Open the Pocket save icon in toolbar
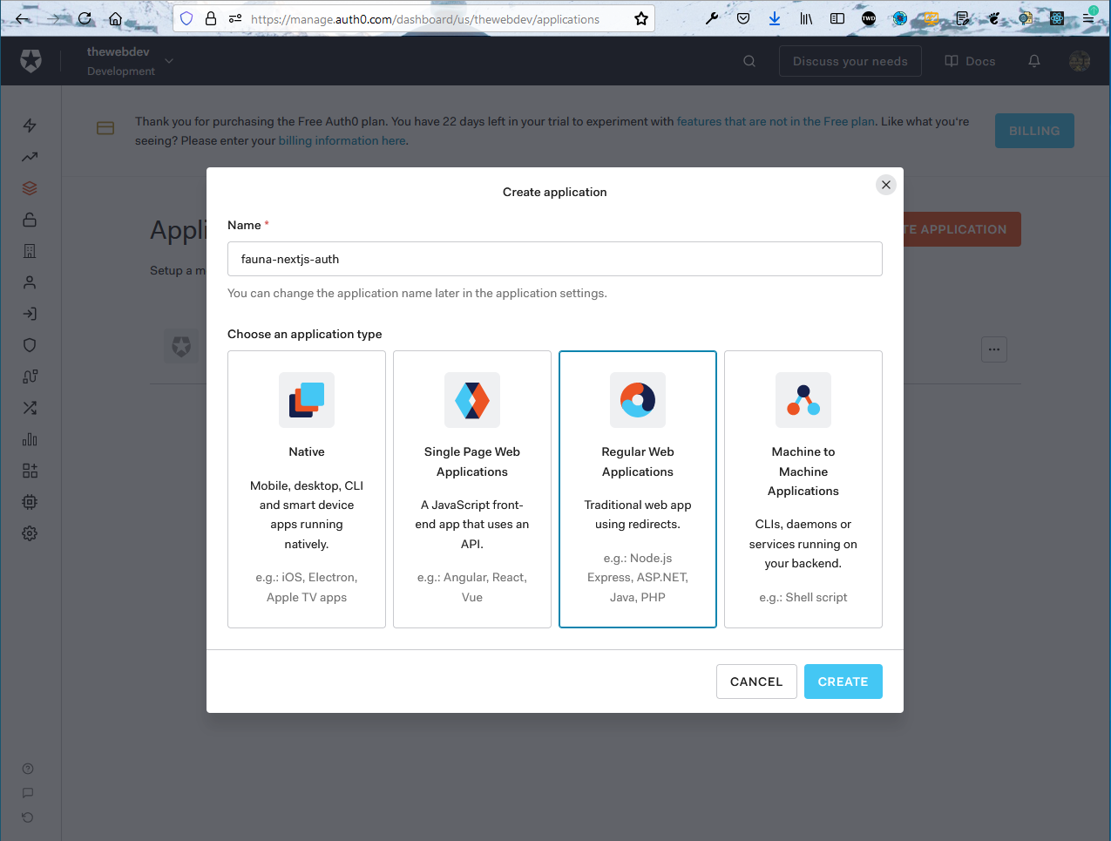 pos(743,18)
